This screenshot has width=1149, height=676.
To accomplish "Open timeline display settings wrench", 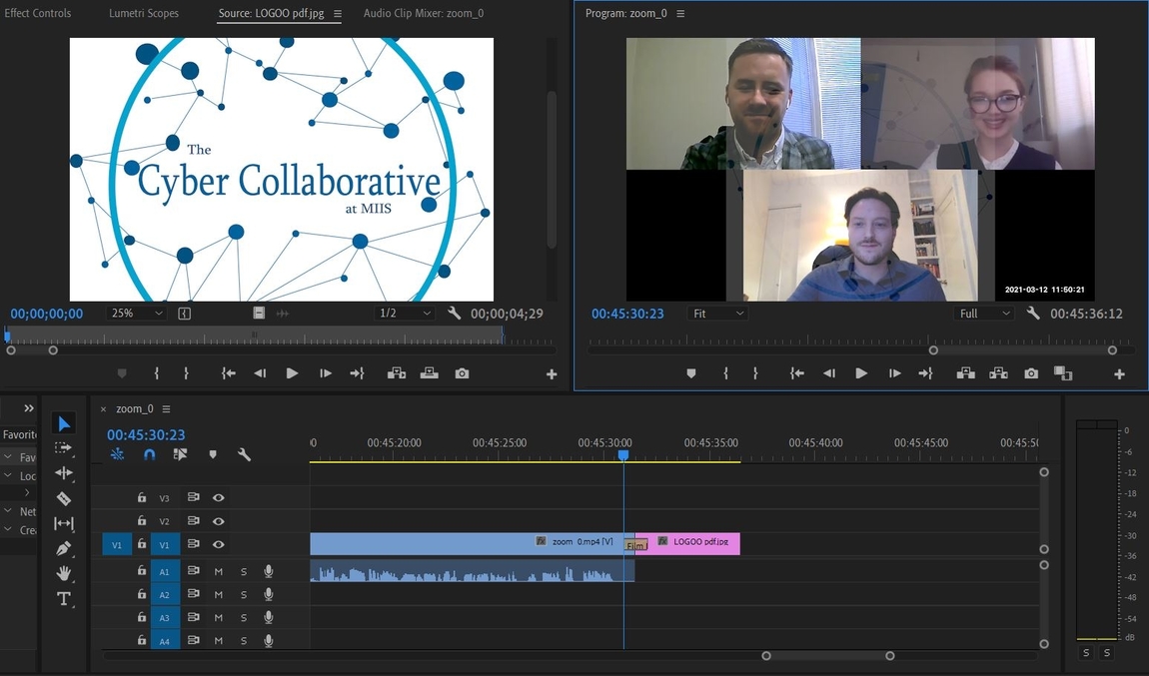I will (x=244, y=454).
